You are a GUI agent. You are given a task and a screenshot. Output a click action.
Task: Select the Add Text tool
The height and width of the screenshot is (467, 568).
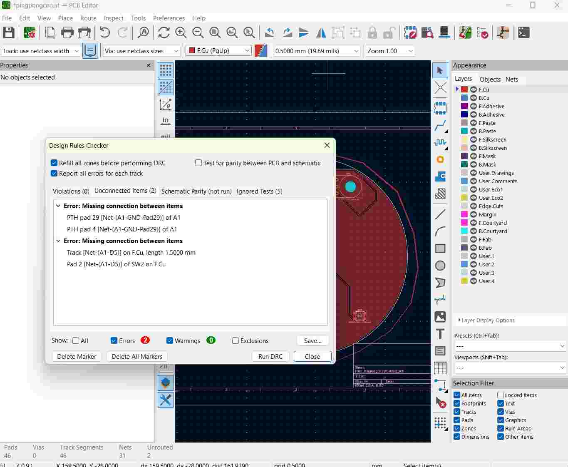[x=440, y=334]
